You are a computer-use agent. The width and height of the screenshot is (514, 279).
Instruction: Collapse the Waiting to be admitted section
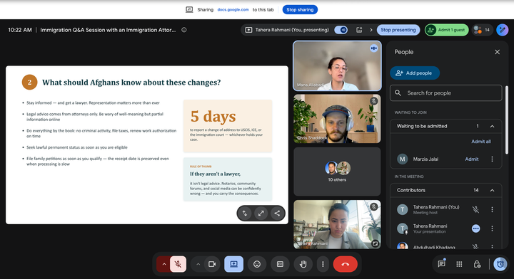pos(492,126)
